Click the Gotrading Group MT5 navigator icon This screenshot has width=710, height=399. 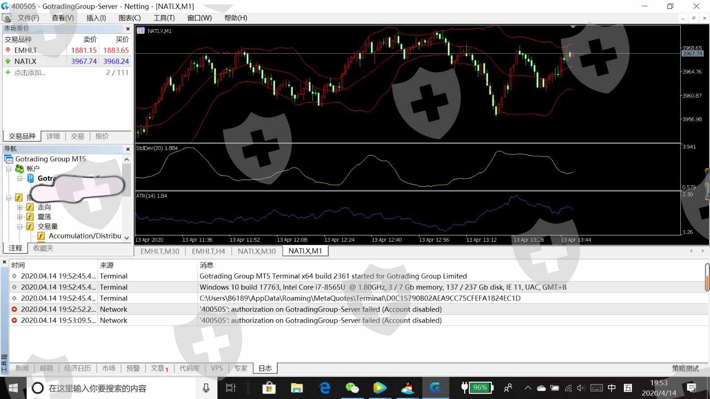[8, 159]
